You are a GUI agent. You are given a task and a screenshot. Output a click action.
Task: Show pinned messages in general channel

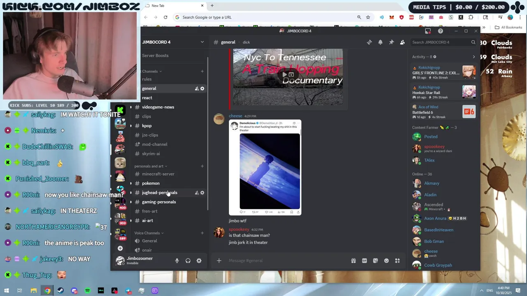(x=392, y=42)
